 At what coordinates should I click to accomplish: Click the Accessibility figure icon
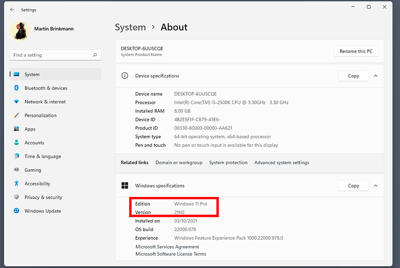pos(17,183)
